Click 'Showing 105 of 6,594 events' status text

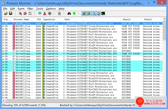click(x=24, y=105)
